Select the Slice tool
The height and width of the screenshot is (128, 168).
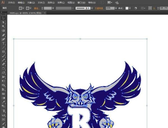(x=3, y=124)
